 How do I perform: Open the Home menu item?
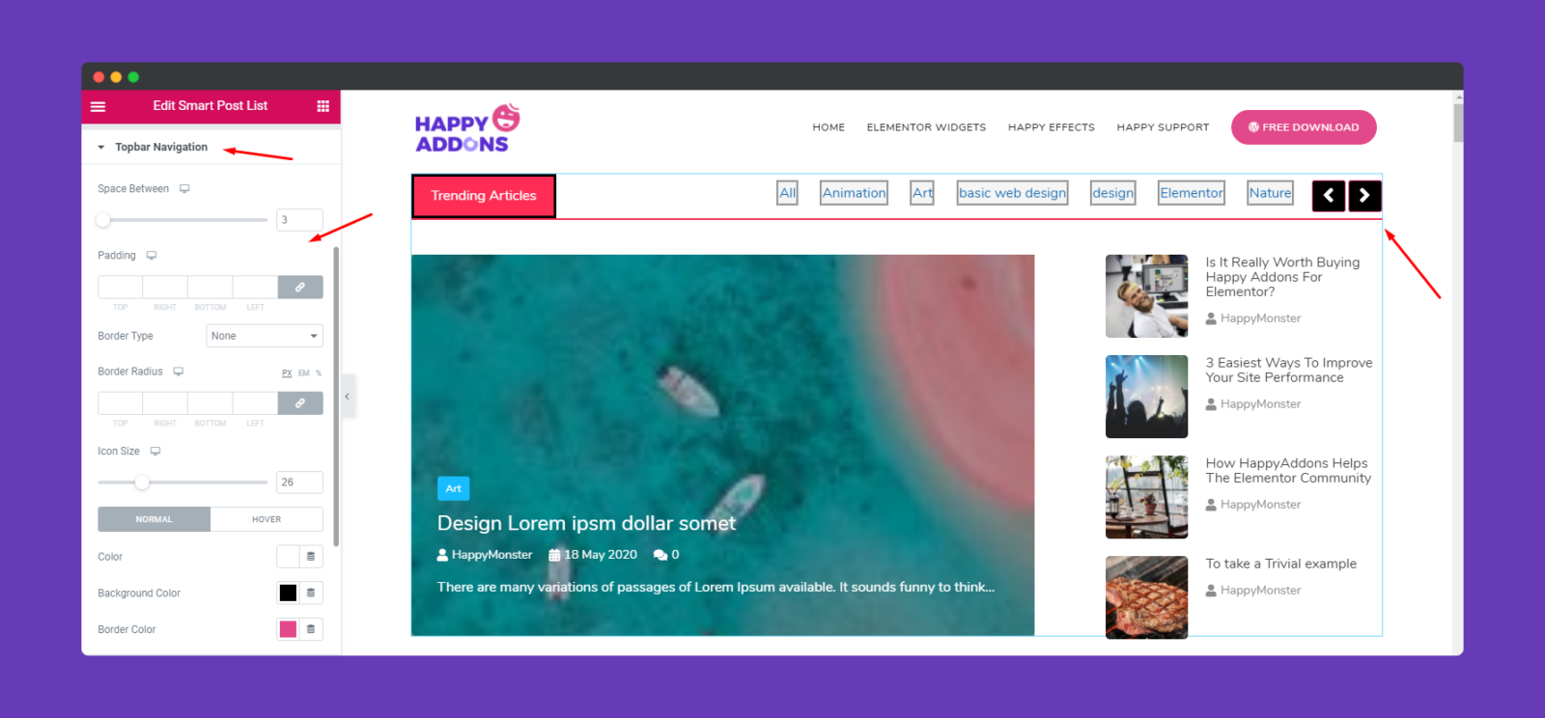click(x=829, y=127)
